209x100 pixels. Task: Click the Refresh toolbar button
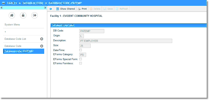click(x=122, y=9)
